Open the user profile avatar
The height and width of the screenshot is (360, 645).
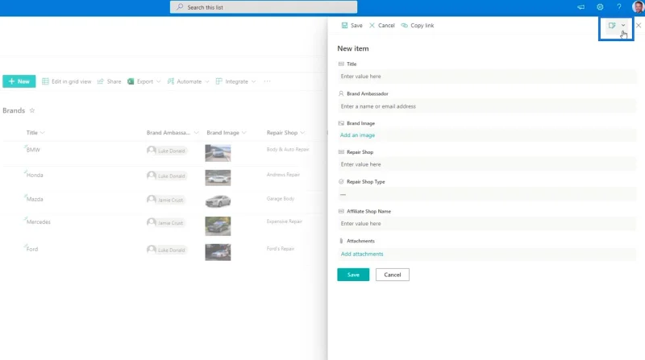[x=639, y=7]
